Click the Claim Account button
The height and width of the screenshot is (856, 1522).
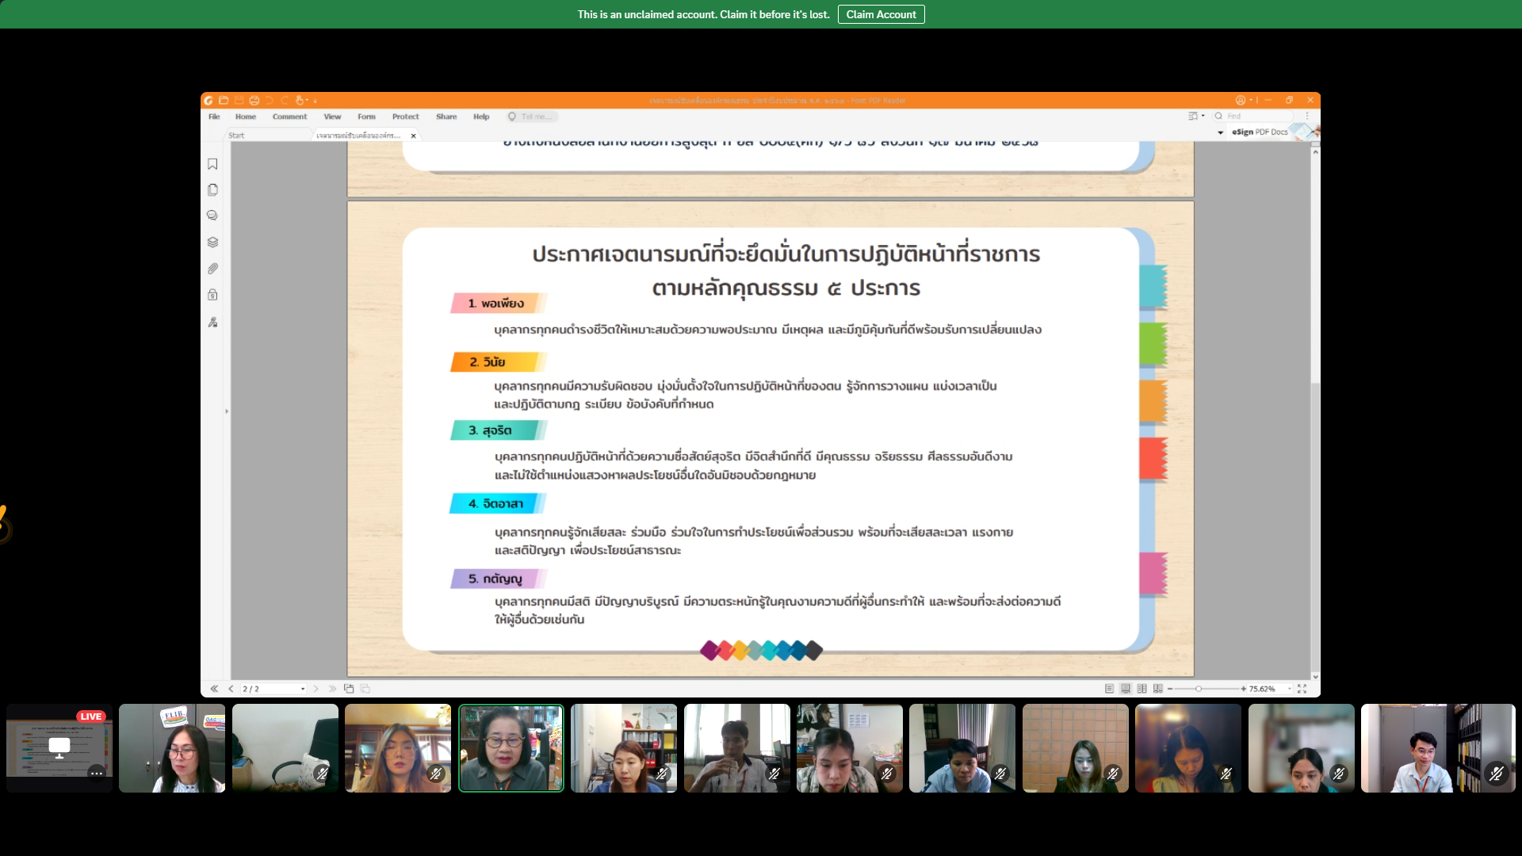pyautogui.click(x=881, y=14)
